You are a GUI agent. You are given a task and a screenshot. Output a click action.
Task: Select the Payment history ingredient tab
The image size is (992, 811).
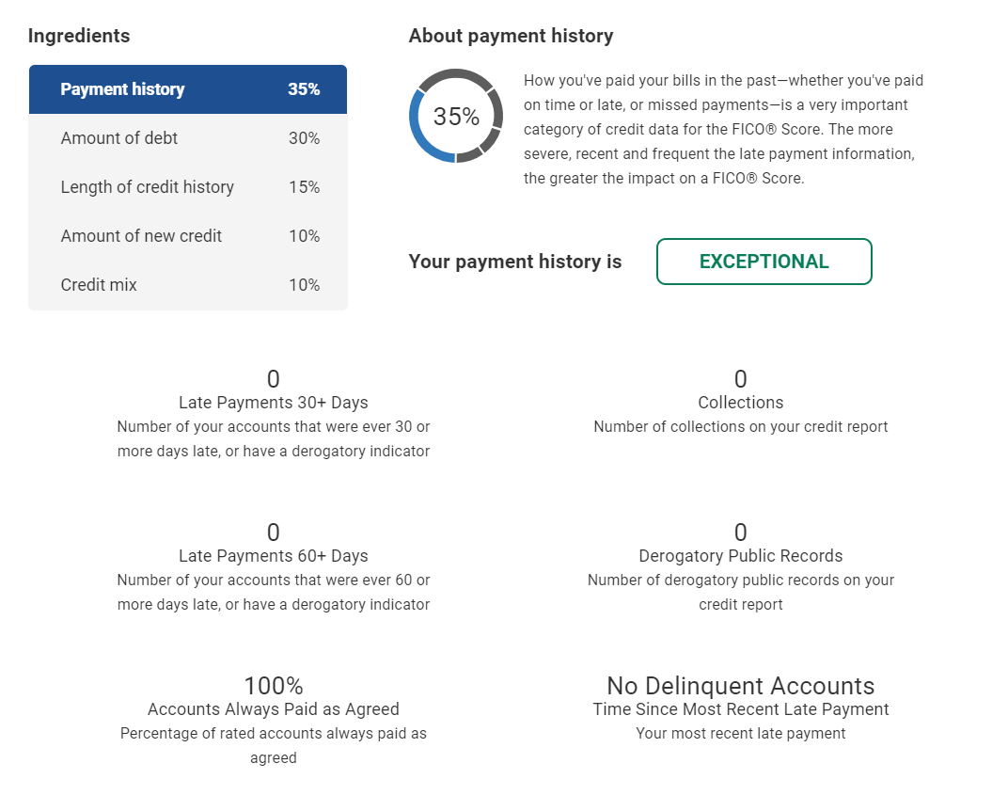(x=188, y=89)
